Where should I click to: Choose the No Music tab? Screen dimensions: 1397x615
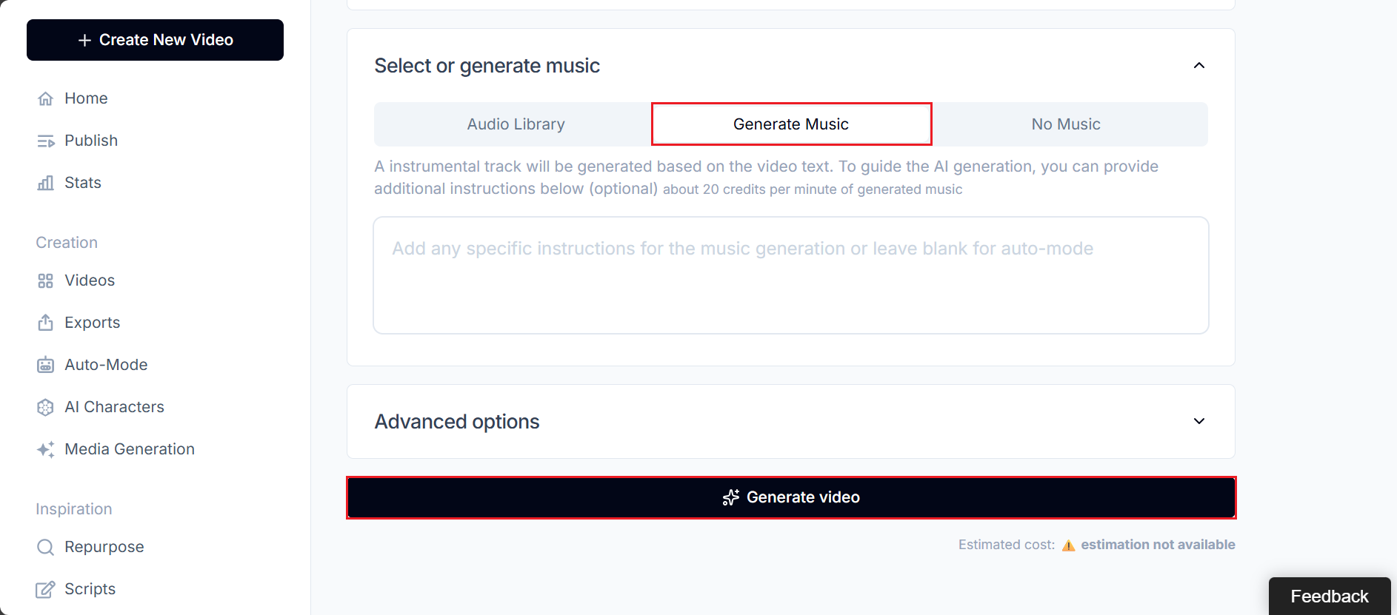tap(1065, 124)
